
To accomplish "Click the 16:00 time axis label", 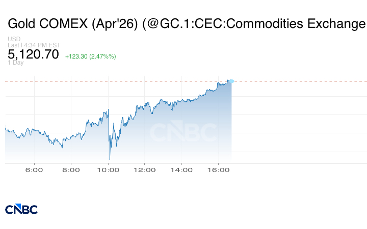I will (x=218, y=170).
